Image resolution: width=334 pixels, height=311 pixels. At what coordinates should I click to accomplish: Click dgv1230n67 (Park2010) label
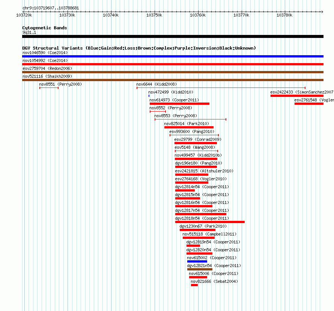point(203,226)
